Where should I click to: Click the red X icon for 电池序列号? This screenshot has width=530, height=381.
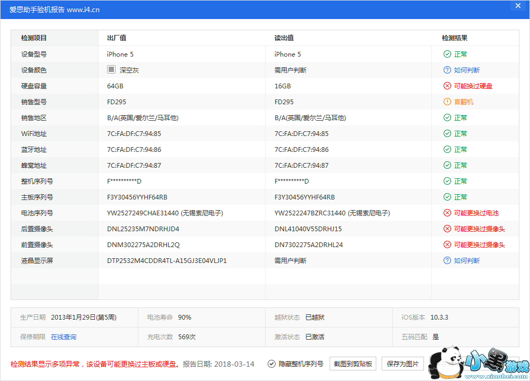click(x=447, y=213)
